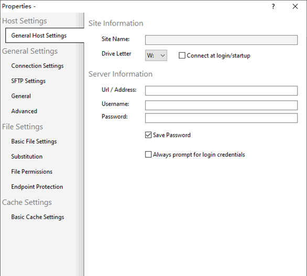Screen dimensions: 307x276
Task: Open the Advanced settings page
Action: (24, 111)
